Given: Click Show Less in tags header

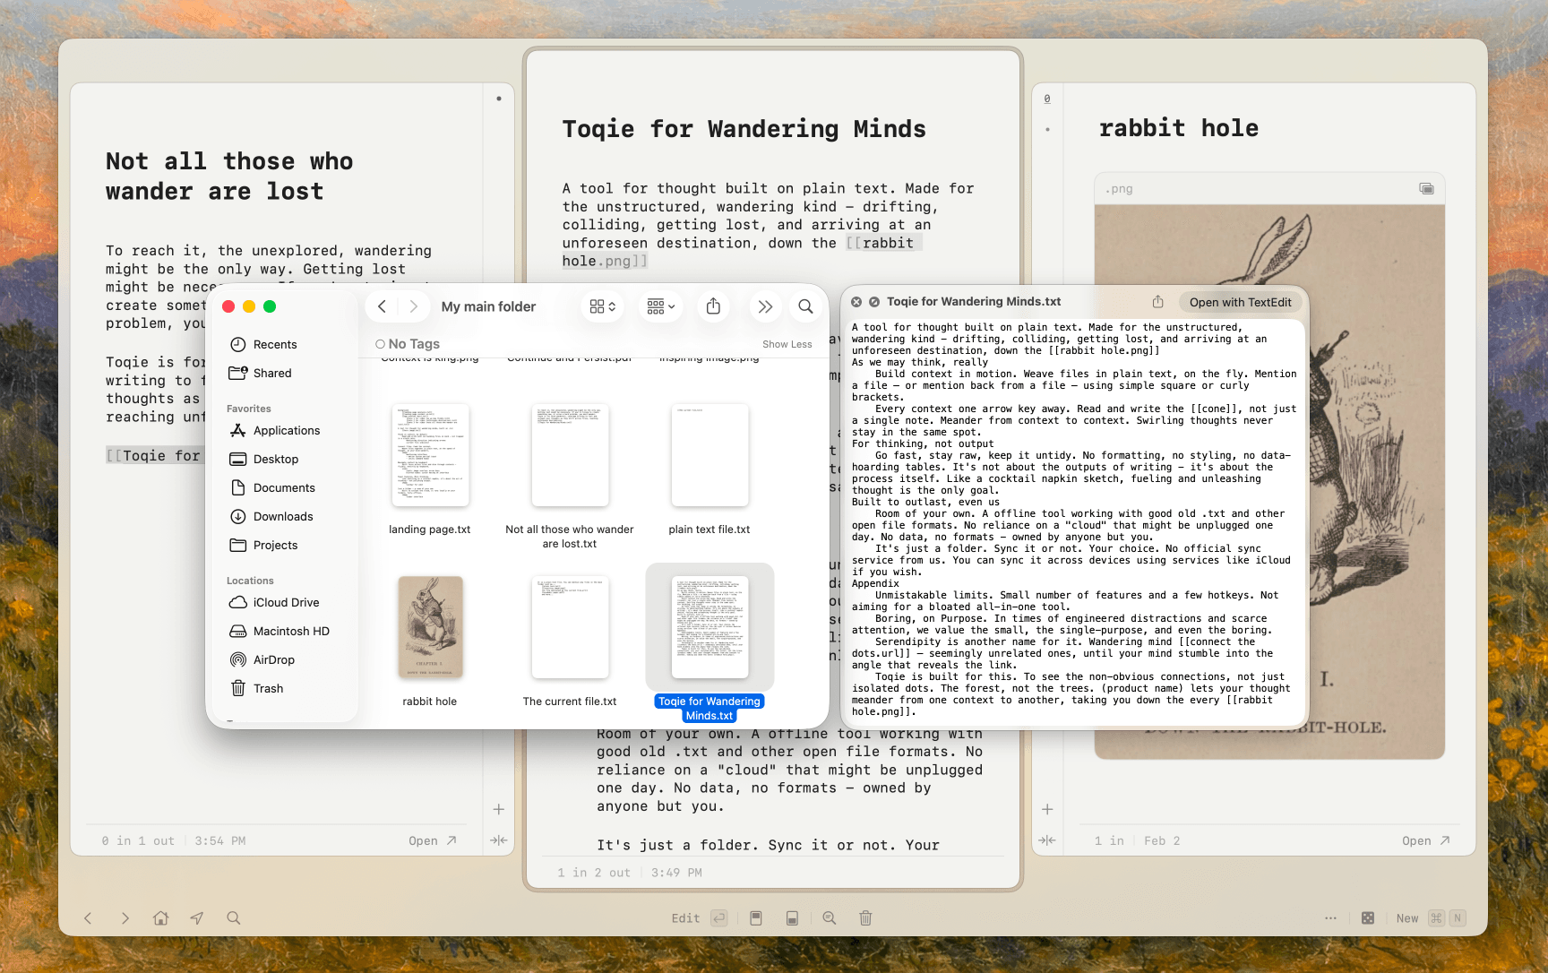Looking at the screenshot, I should [x=787, y=345].
